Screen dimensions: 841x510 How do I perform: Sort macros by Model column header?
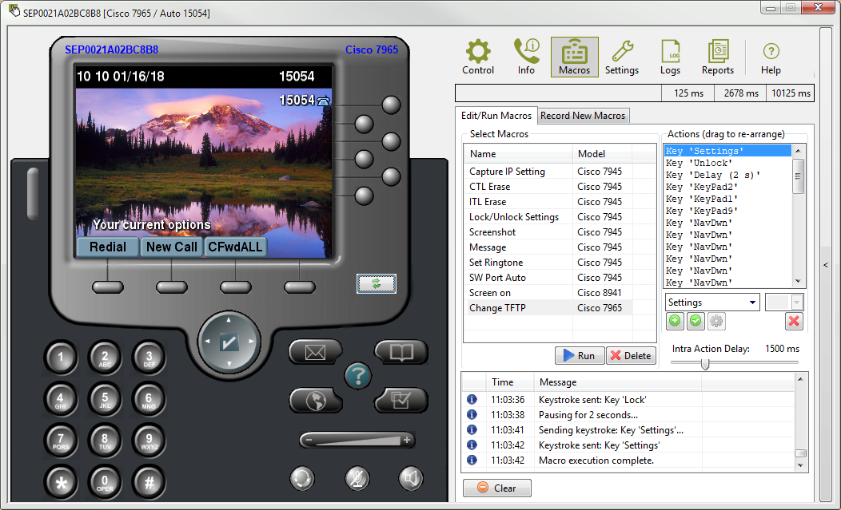click(602, 154)
